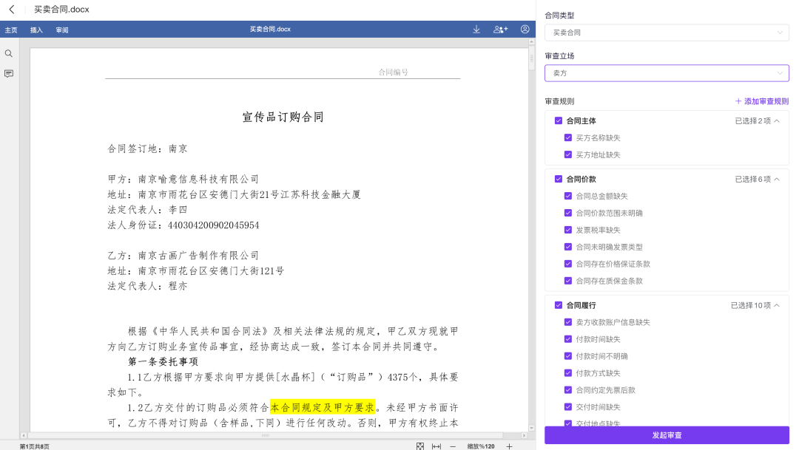The width and height of the screenshot is (799, 450).
Task: Click the fit-to-width icon in status bar
Action: pyautogui.click(x=436, y=446)
